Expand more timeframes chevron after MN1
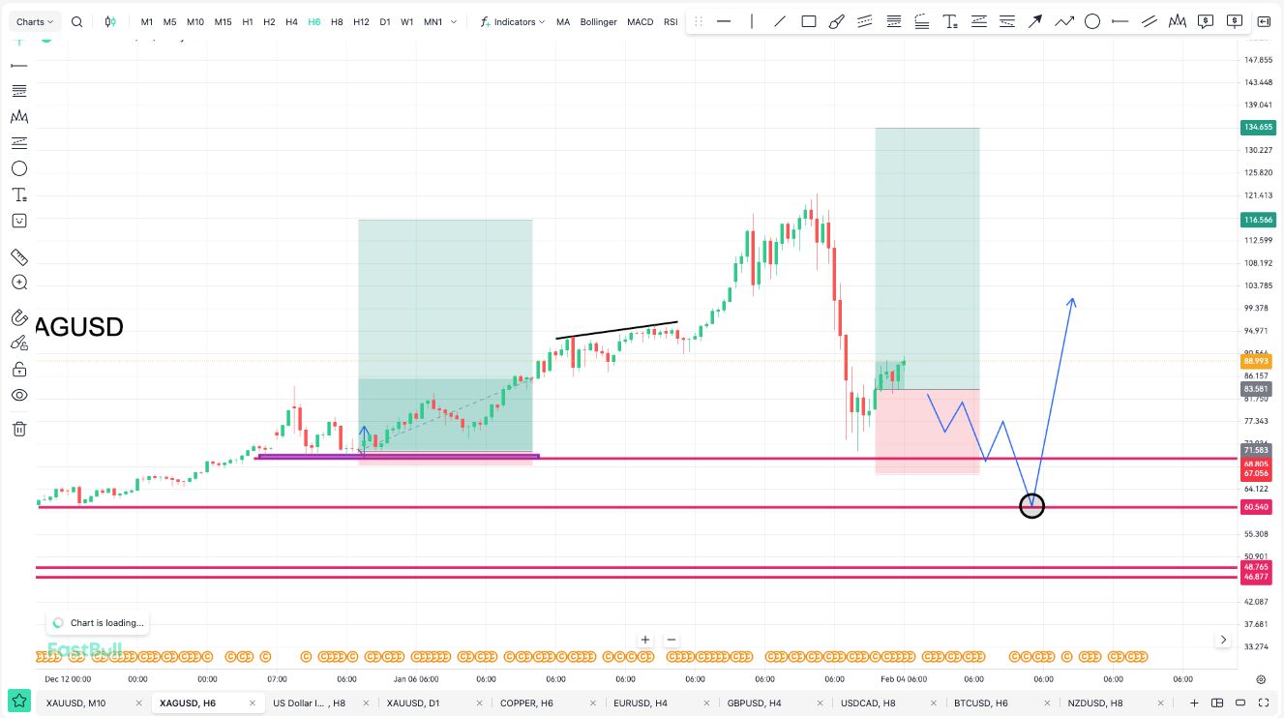 click(x=455, y=21)
